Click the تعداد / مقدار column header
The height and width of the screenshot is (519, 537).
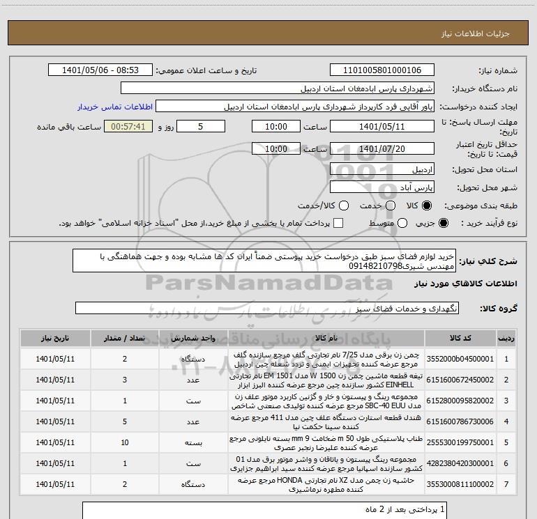point(125,338)
